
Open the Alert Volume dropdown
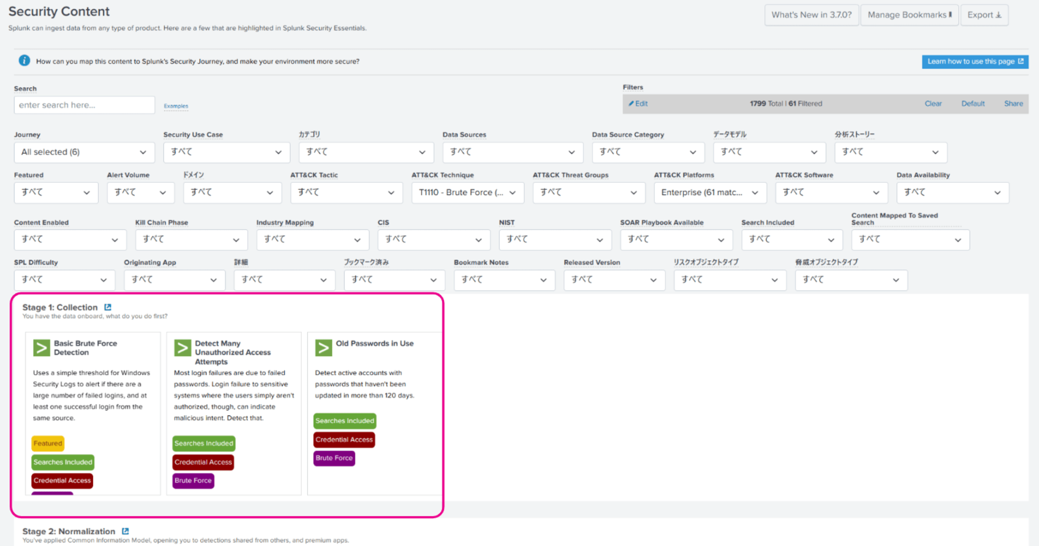(x=141, y=193)
